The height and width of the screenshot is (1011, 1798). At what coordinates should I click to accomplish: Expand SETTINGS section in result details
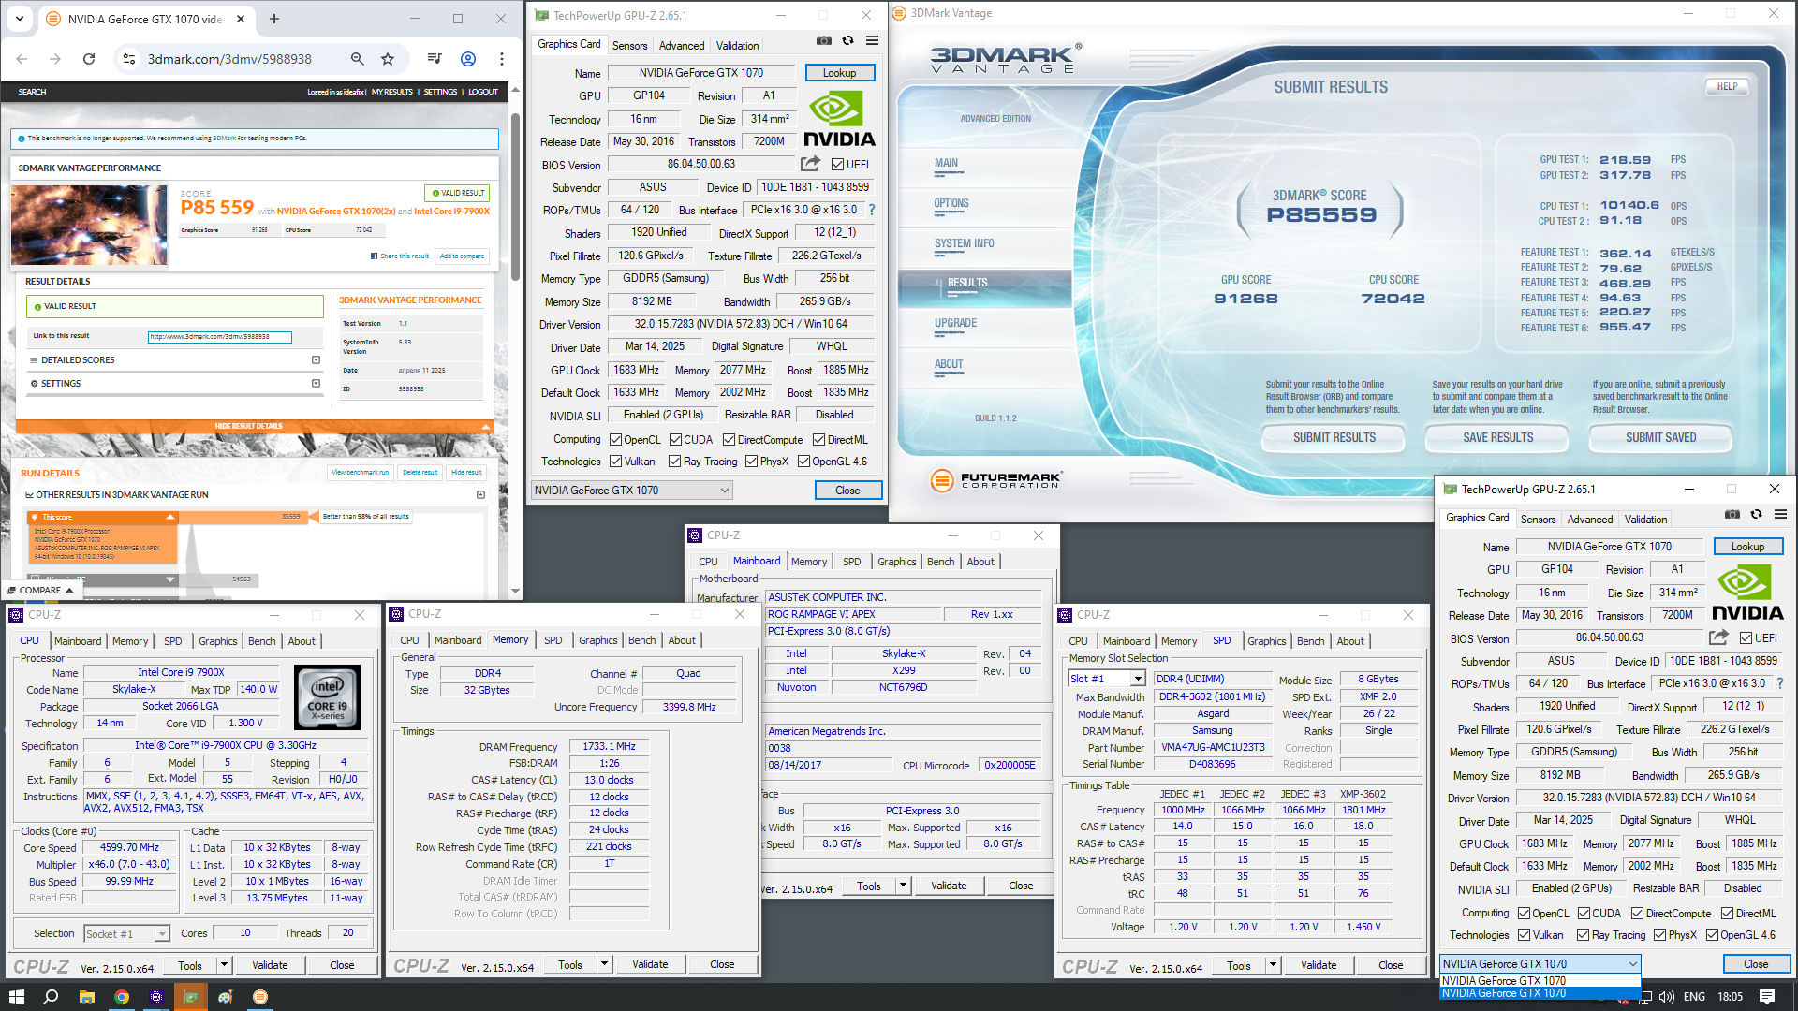316,384
